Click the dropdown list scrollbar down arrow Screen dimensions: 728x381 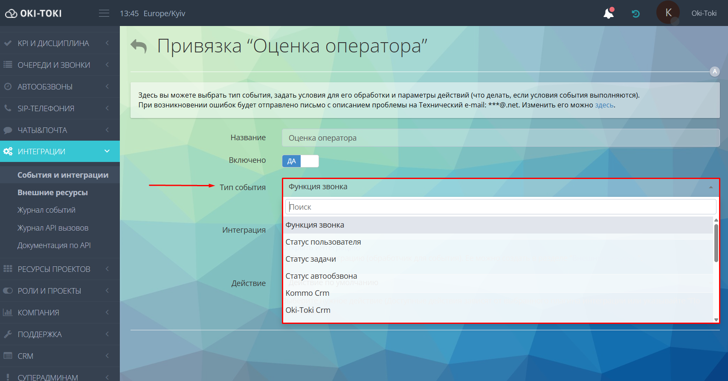click(x=716, y=320)
